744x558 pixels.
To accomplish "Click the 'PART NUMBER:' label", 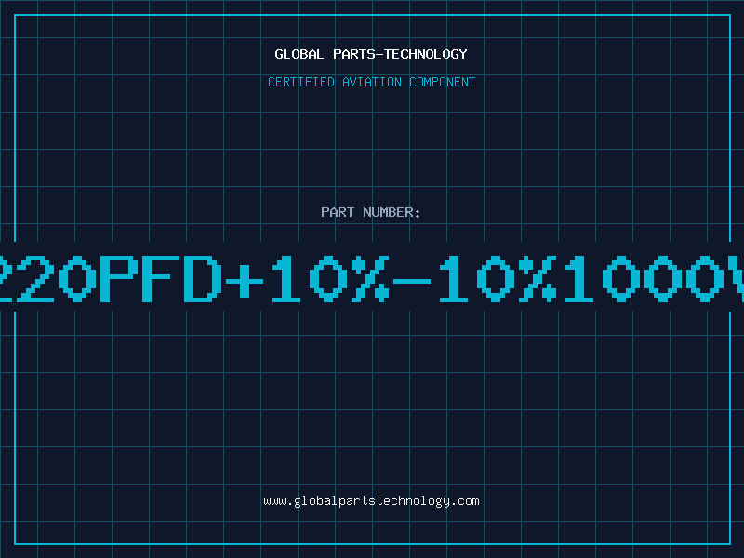I will [x=371, y=212].
